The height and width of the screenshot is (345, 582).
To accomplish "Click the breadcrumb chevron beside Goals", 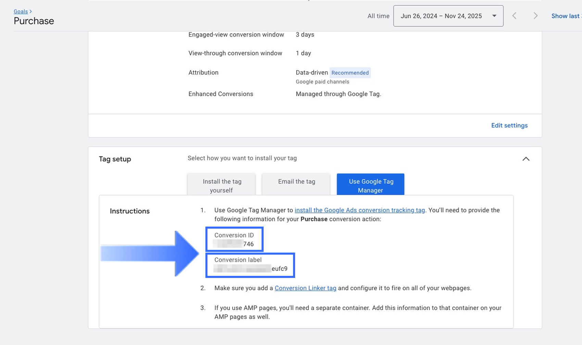I will pyautogui.click(x=31, y=12).
